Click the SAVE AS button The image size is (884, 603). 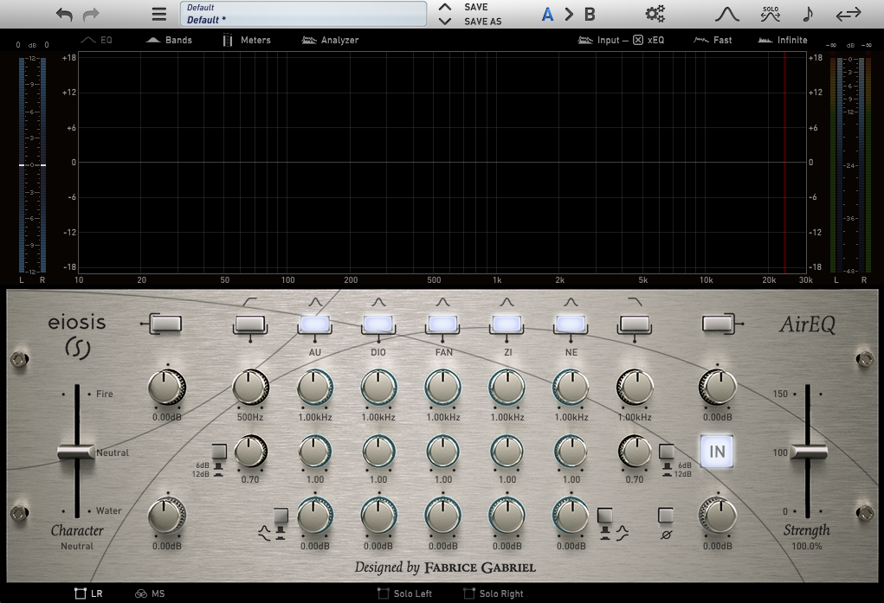pyautogui.click(x=482, y=22)
